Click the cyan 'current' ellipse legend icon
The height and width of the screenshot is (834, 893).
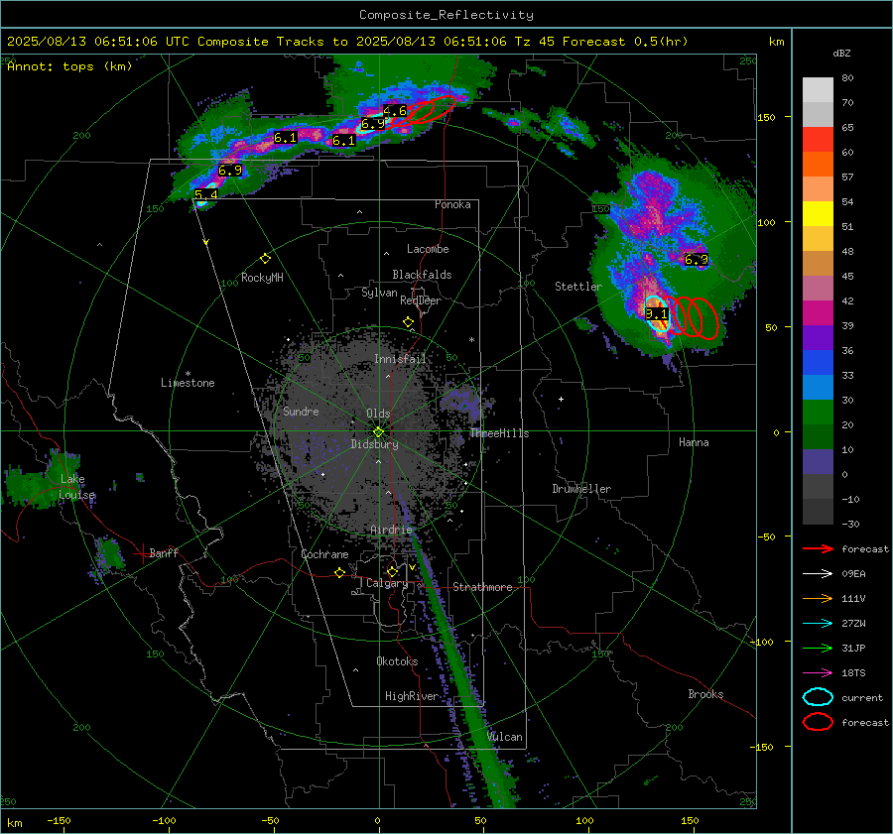(x=818, y=697)
